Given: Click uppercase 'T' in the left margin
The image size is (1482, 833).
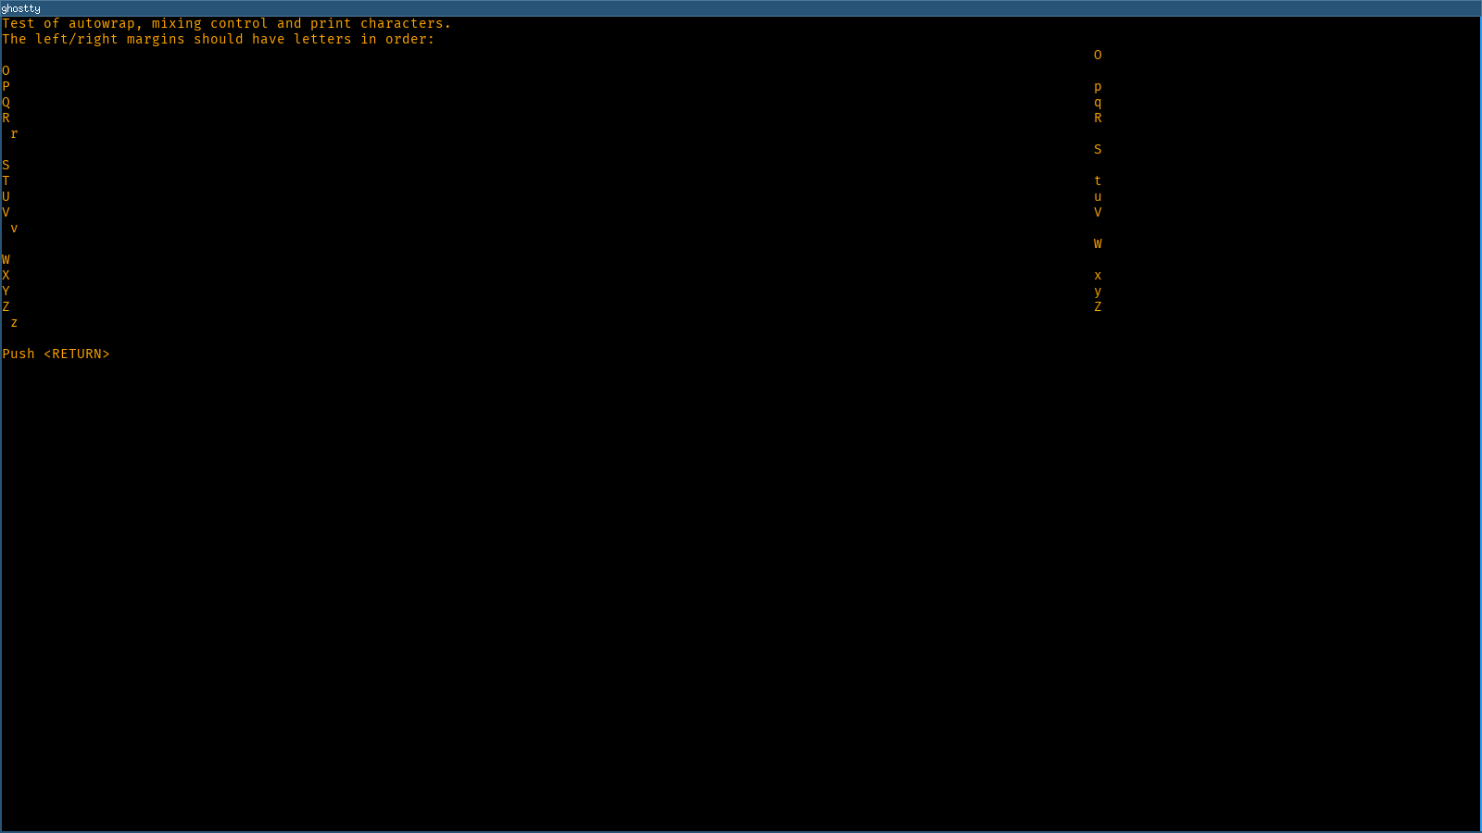Looking at the screenshot, I should coord(6,180).
